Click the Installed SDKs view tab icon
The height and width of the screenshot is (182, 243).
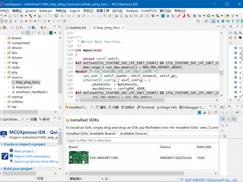click(x=67, y=108)
